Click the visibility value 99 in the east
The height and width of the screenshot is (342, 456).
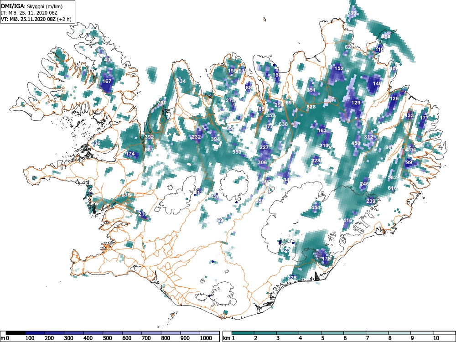[x=409, y=162]
